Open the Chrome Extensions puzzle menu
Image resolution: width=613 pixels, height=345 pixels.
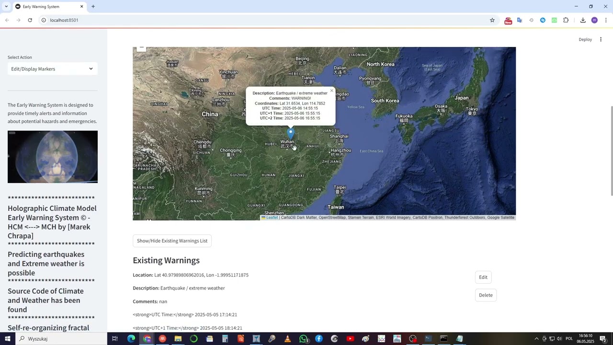pos(566,20)
